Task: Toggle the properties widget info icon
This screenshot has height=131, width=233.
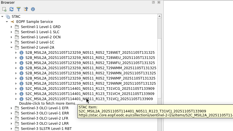Action: [x=33, y=9]
